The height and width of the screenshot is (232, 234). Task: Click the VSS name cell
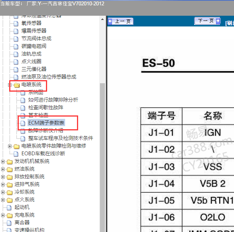point(212,167)
